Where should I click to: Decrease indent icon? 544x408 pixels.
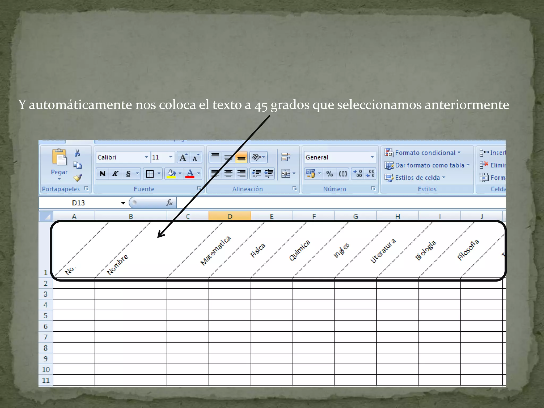[x=256, y=174]
